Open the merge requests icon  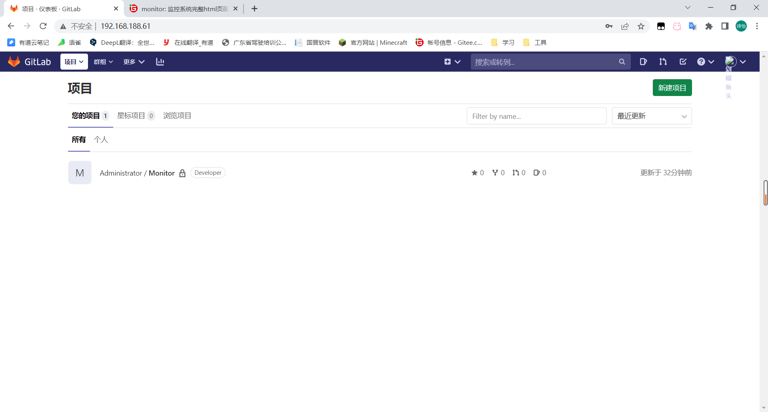(x=662, y=62)
